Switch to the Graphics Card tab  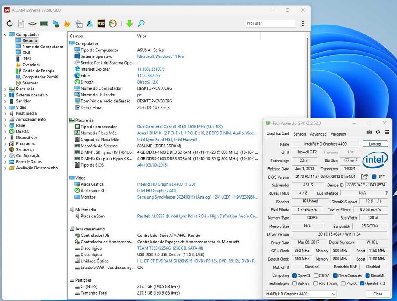[x=277, y=133]
